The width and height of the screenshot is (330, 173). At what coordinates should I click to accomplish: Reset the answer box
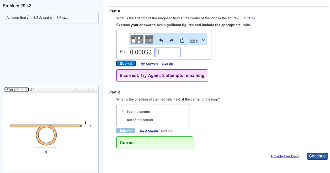(x=182, y=40)
